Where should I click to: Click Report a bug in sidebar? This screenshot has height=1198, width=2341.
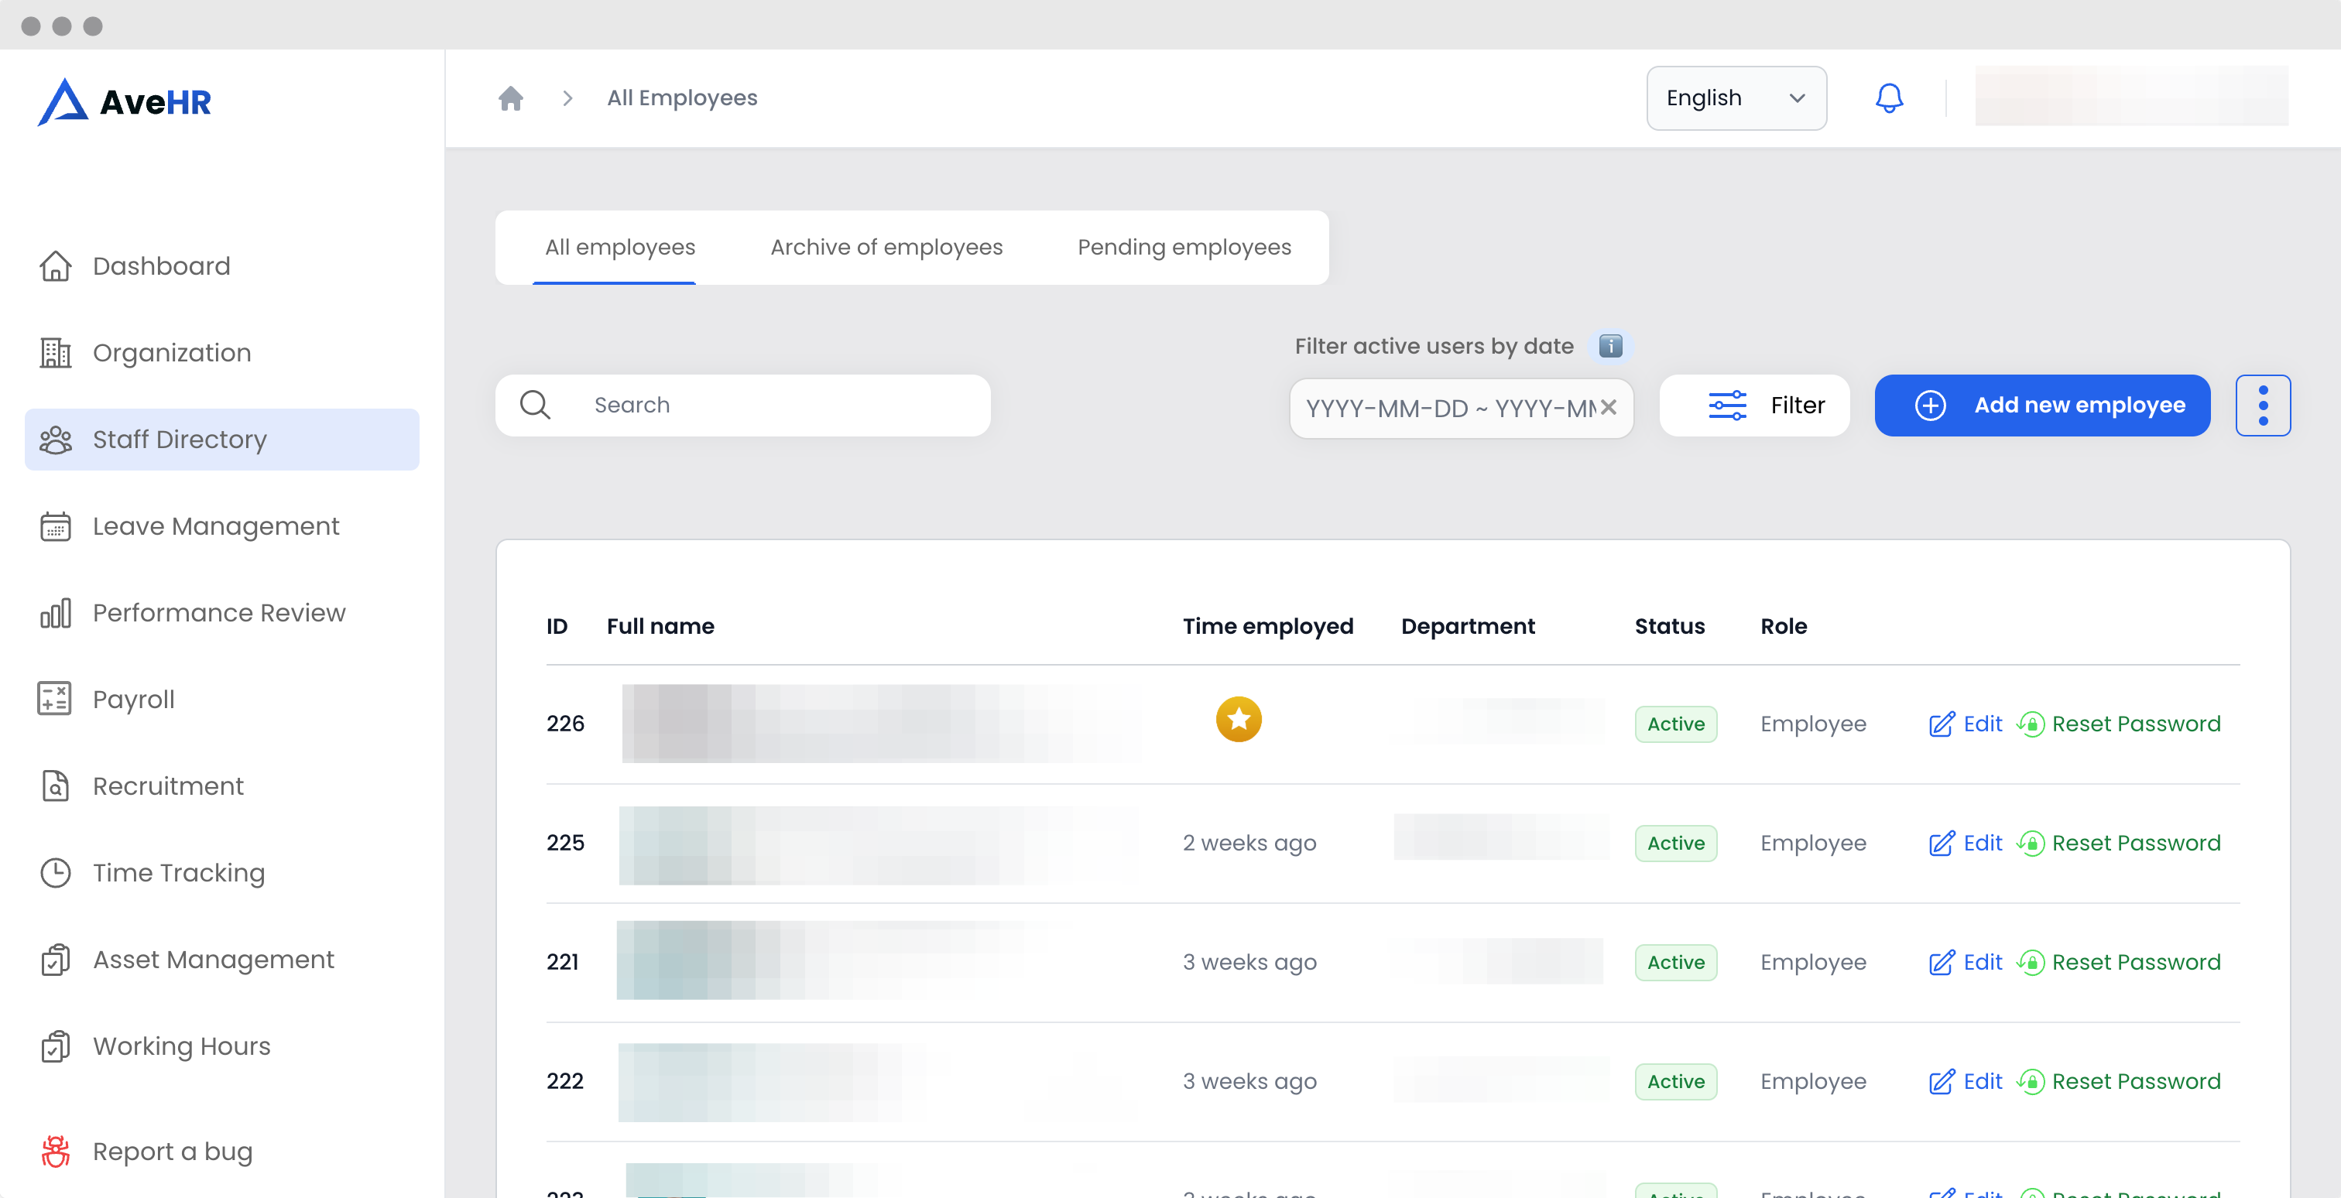click(x=172, y=1151)
